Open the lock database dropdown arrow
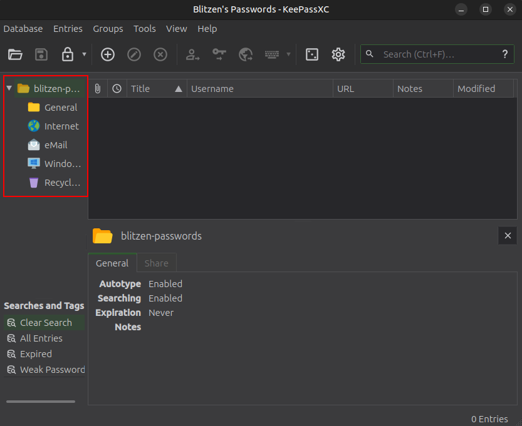 (x=84, y=54)
